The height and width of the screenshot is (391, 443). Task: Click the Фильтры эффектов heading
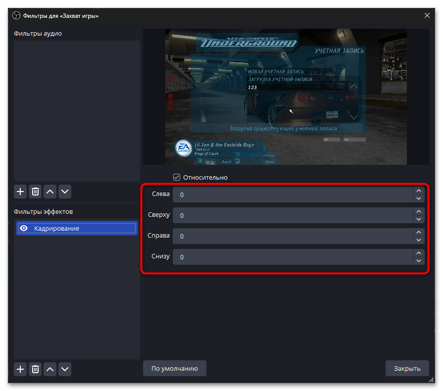[x=43, y=212]
